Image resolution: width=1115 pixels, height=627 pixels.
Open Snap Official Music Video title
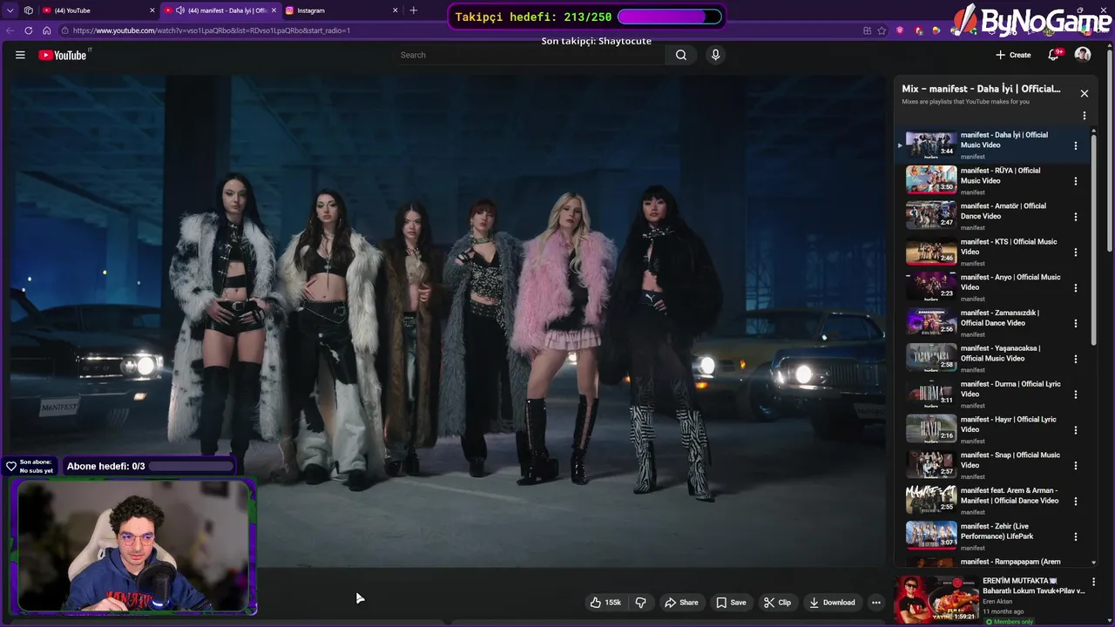click(x=1010, y=460)
